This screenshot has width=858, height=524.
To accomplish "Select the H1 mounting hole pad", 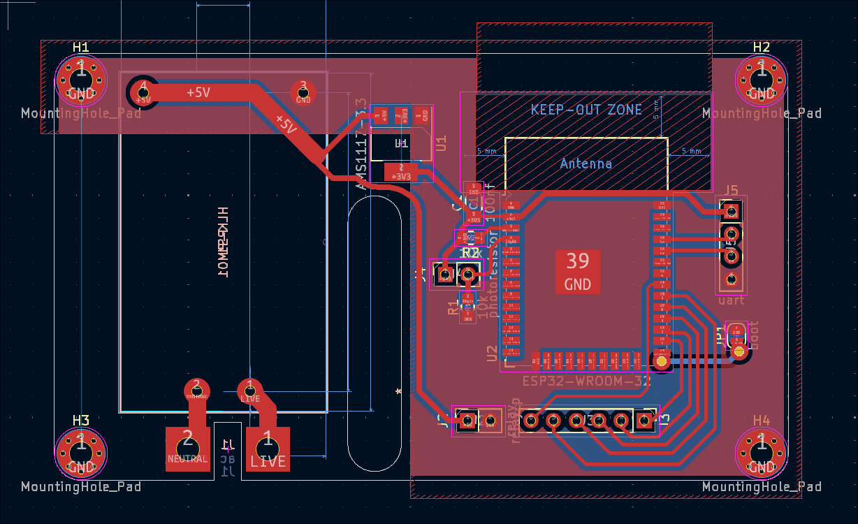I will click(x=80, y=78).
